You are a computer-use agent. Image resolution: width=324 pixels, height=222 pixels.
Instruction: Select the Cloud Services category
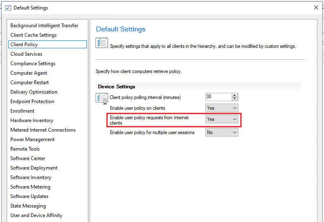[26, 54]
